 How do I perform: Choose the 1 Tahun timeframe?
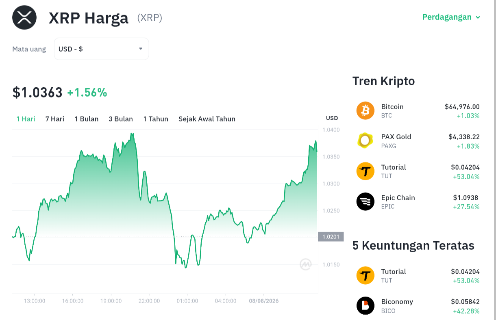(x=156, y=119)
